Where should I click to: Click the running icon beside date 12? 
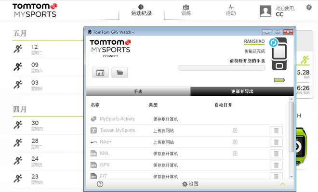coord(18,49)
